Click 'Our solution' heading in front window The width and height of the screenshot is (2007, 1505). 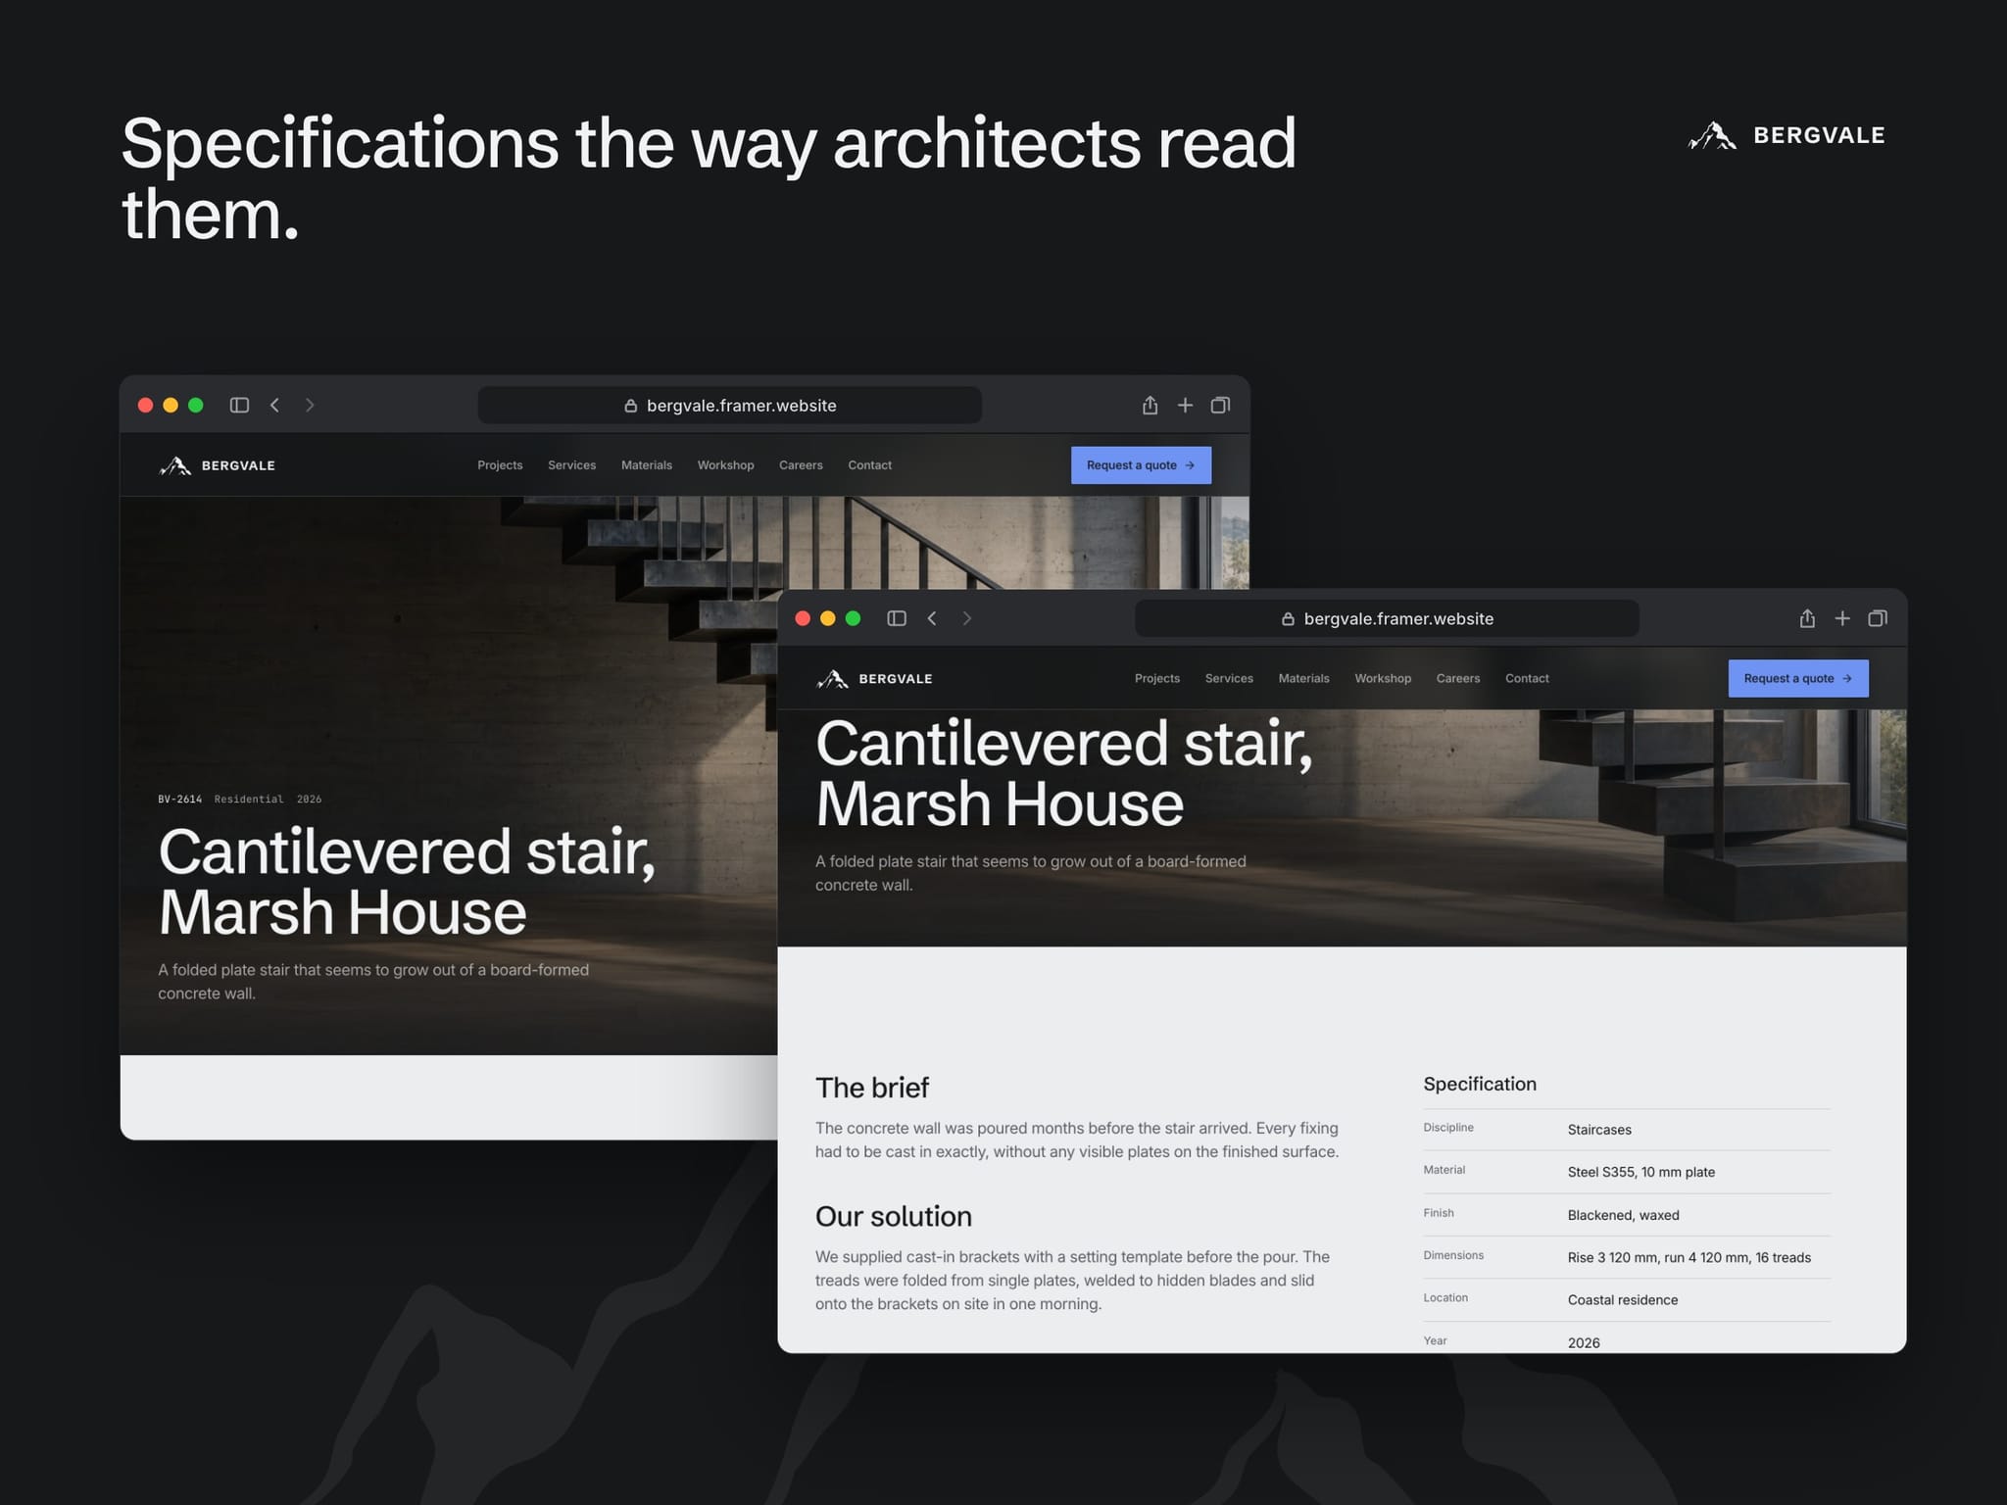click(x=894, y=1216)
